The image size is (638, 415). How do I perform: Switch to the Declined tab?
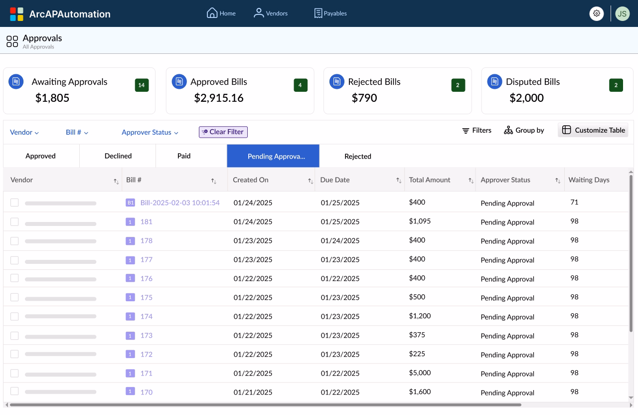tap(118, 156)
